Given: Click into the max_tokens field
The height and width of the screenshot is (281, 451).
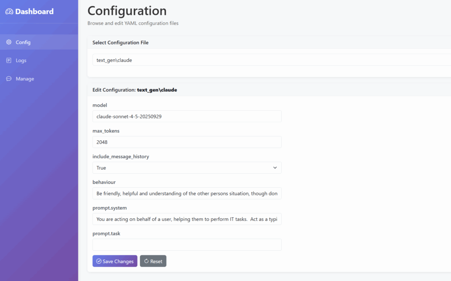Looking at the screenshot, I should point(187,142).
